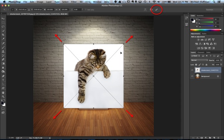Add a Vibrance adjustment
Image resolution: width=224 pixels, height=140 pixels.
tap(213, 40)
